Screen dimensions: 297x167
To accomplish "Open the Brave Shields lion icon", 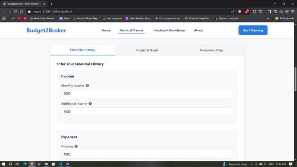I will point(240,11).
